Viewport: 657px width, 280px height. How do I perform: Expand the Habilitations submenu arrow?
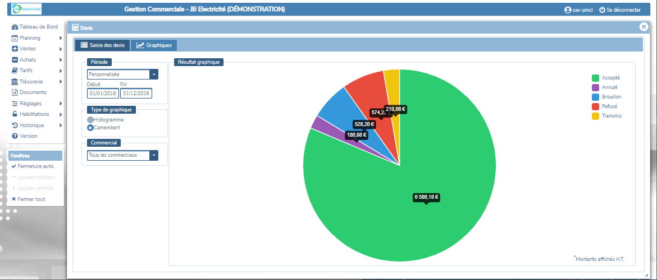tap(61, 114)
